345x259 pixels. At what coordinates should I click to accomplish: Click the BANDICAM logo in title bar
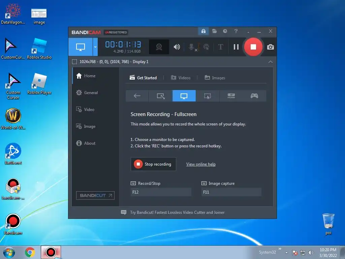(86, 32)
